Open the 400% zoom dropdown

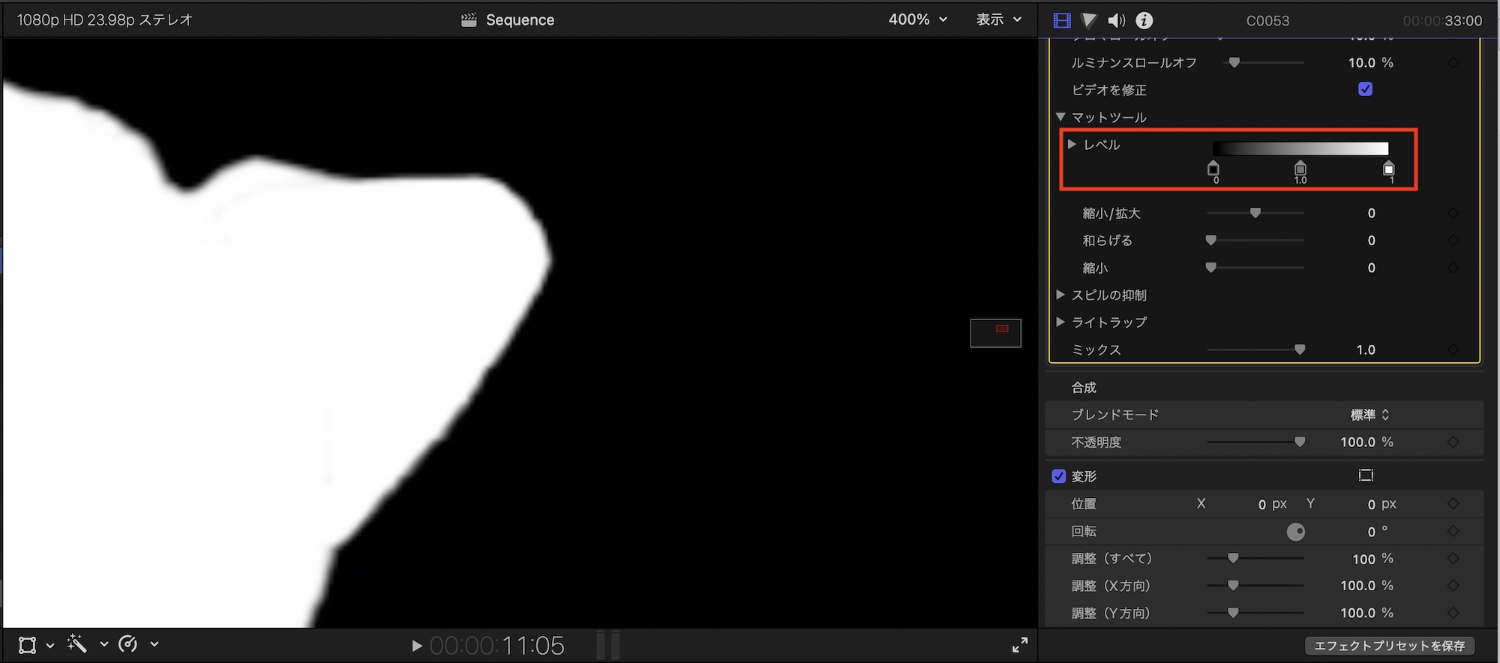[x=917, y=19]
